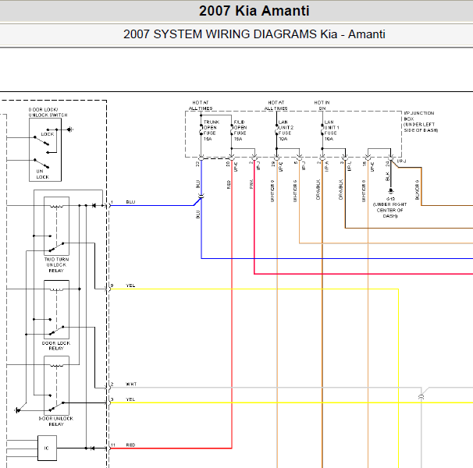This screenshot has height=468, width=473.
Task: Click the "2007 Kia Amanti" title heading
Action: pos(254,11)
